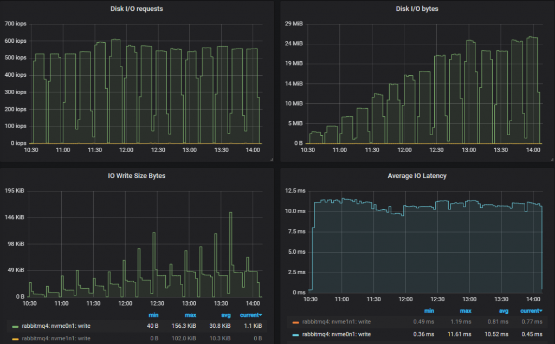Sort latency legend by the current column
This screenshot has width=555, height=344.
click(x=530, y=310)
